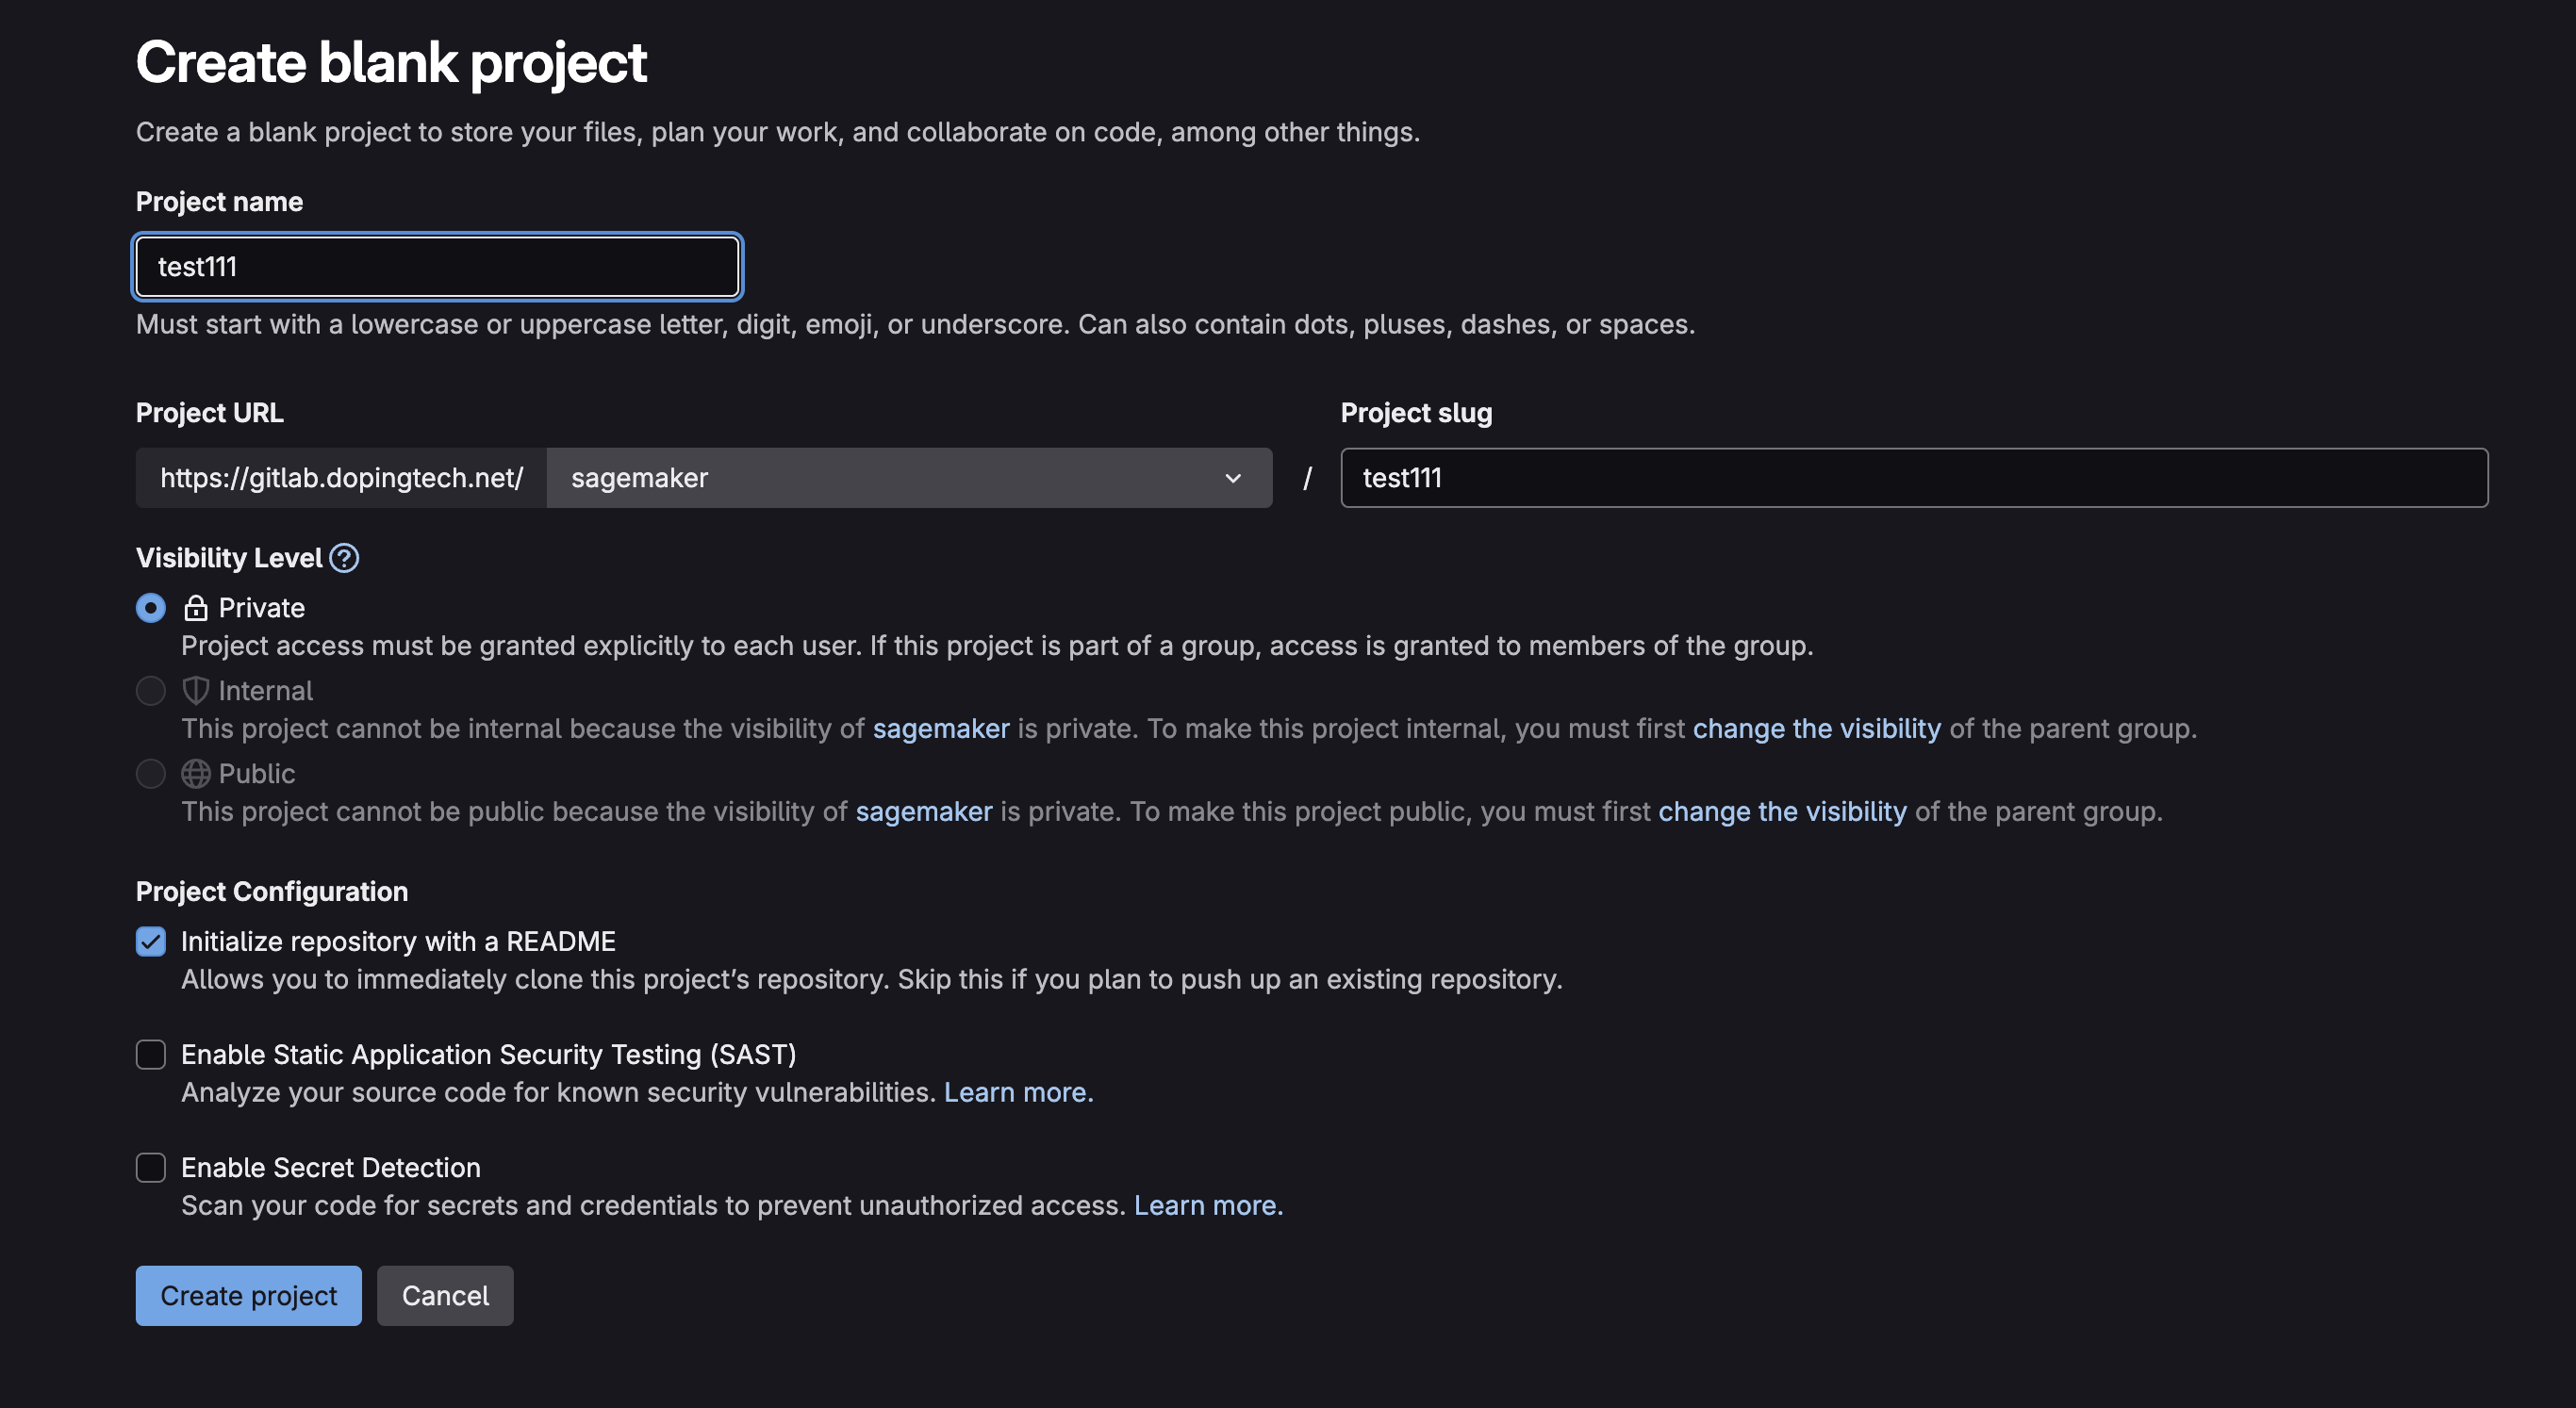Enable Secret Detection checkbox
Image resolution: width=2576 pixels, height=1408 pixels.
[151, 1167]
